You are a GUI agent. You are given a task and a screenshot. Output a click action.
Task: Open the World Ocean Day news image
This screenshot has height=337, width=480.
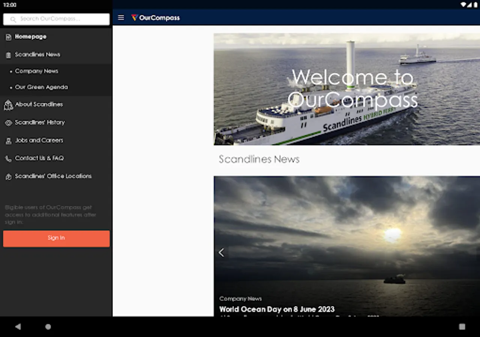(347, 246)
